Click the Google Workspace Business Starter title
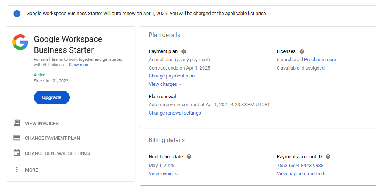The image size is (376, 195). click(68, 45)
